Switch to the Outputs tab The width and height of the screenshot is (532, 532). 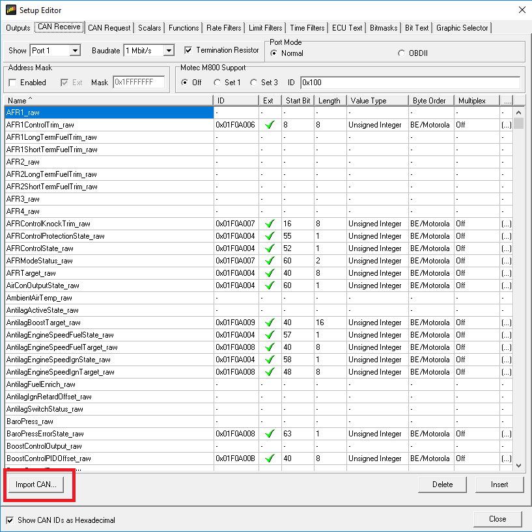coord(18,28)
